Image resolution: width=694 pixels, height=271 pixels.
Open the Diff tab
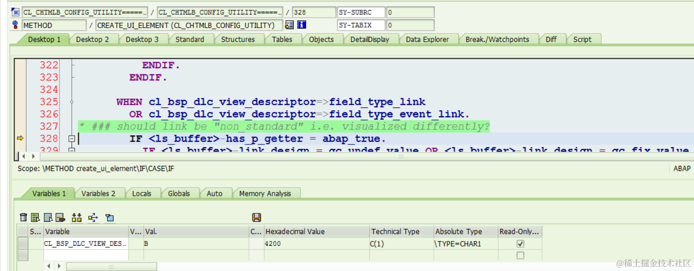[x=551, y=39]
